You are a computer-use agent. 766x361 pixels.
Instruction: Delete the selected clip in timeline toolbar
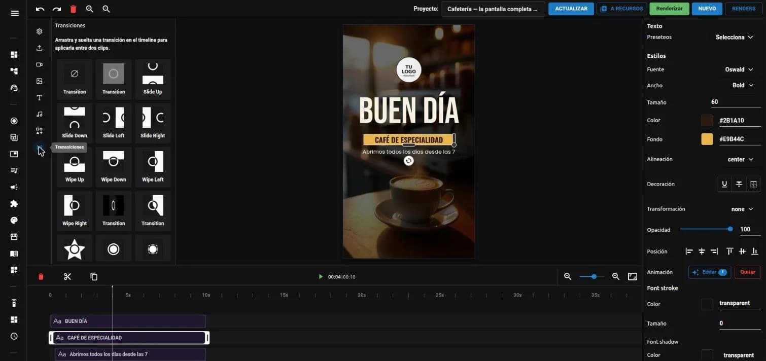click(41, 276)
